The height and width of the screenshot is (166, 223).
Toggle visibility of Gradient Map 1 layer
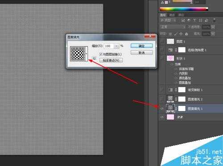(x=162, y=90)
